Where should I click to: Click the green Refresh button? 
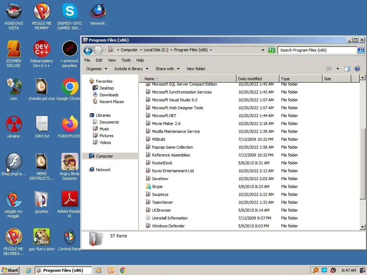pyautogui.click(x=272, y=50)
